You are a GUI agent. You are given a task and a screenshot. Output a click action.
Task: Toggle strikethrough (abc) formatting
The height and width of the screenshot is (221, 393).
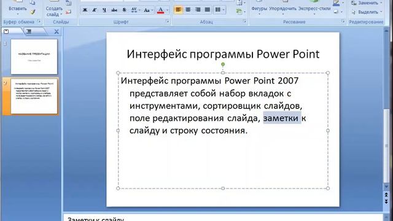114,10
